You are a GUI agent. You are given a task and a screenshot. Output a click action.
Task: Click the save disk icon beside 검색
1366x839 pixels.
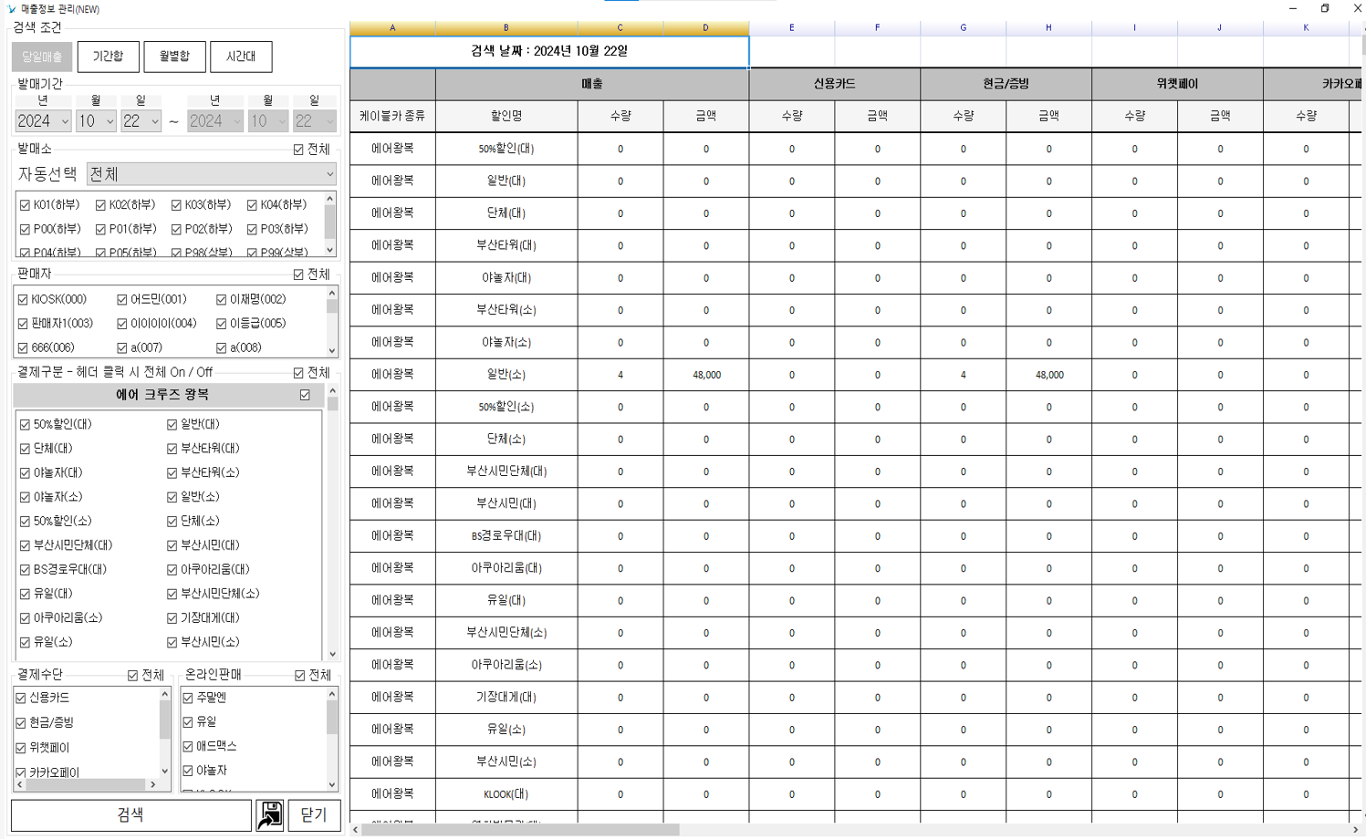tap(270, 814)
